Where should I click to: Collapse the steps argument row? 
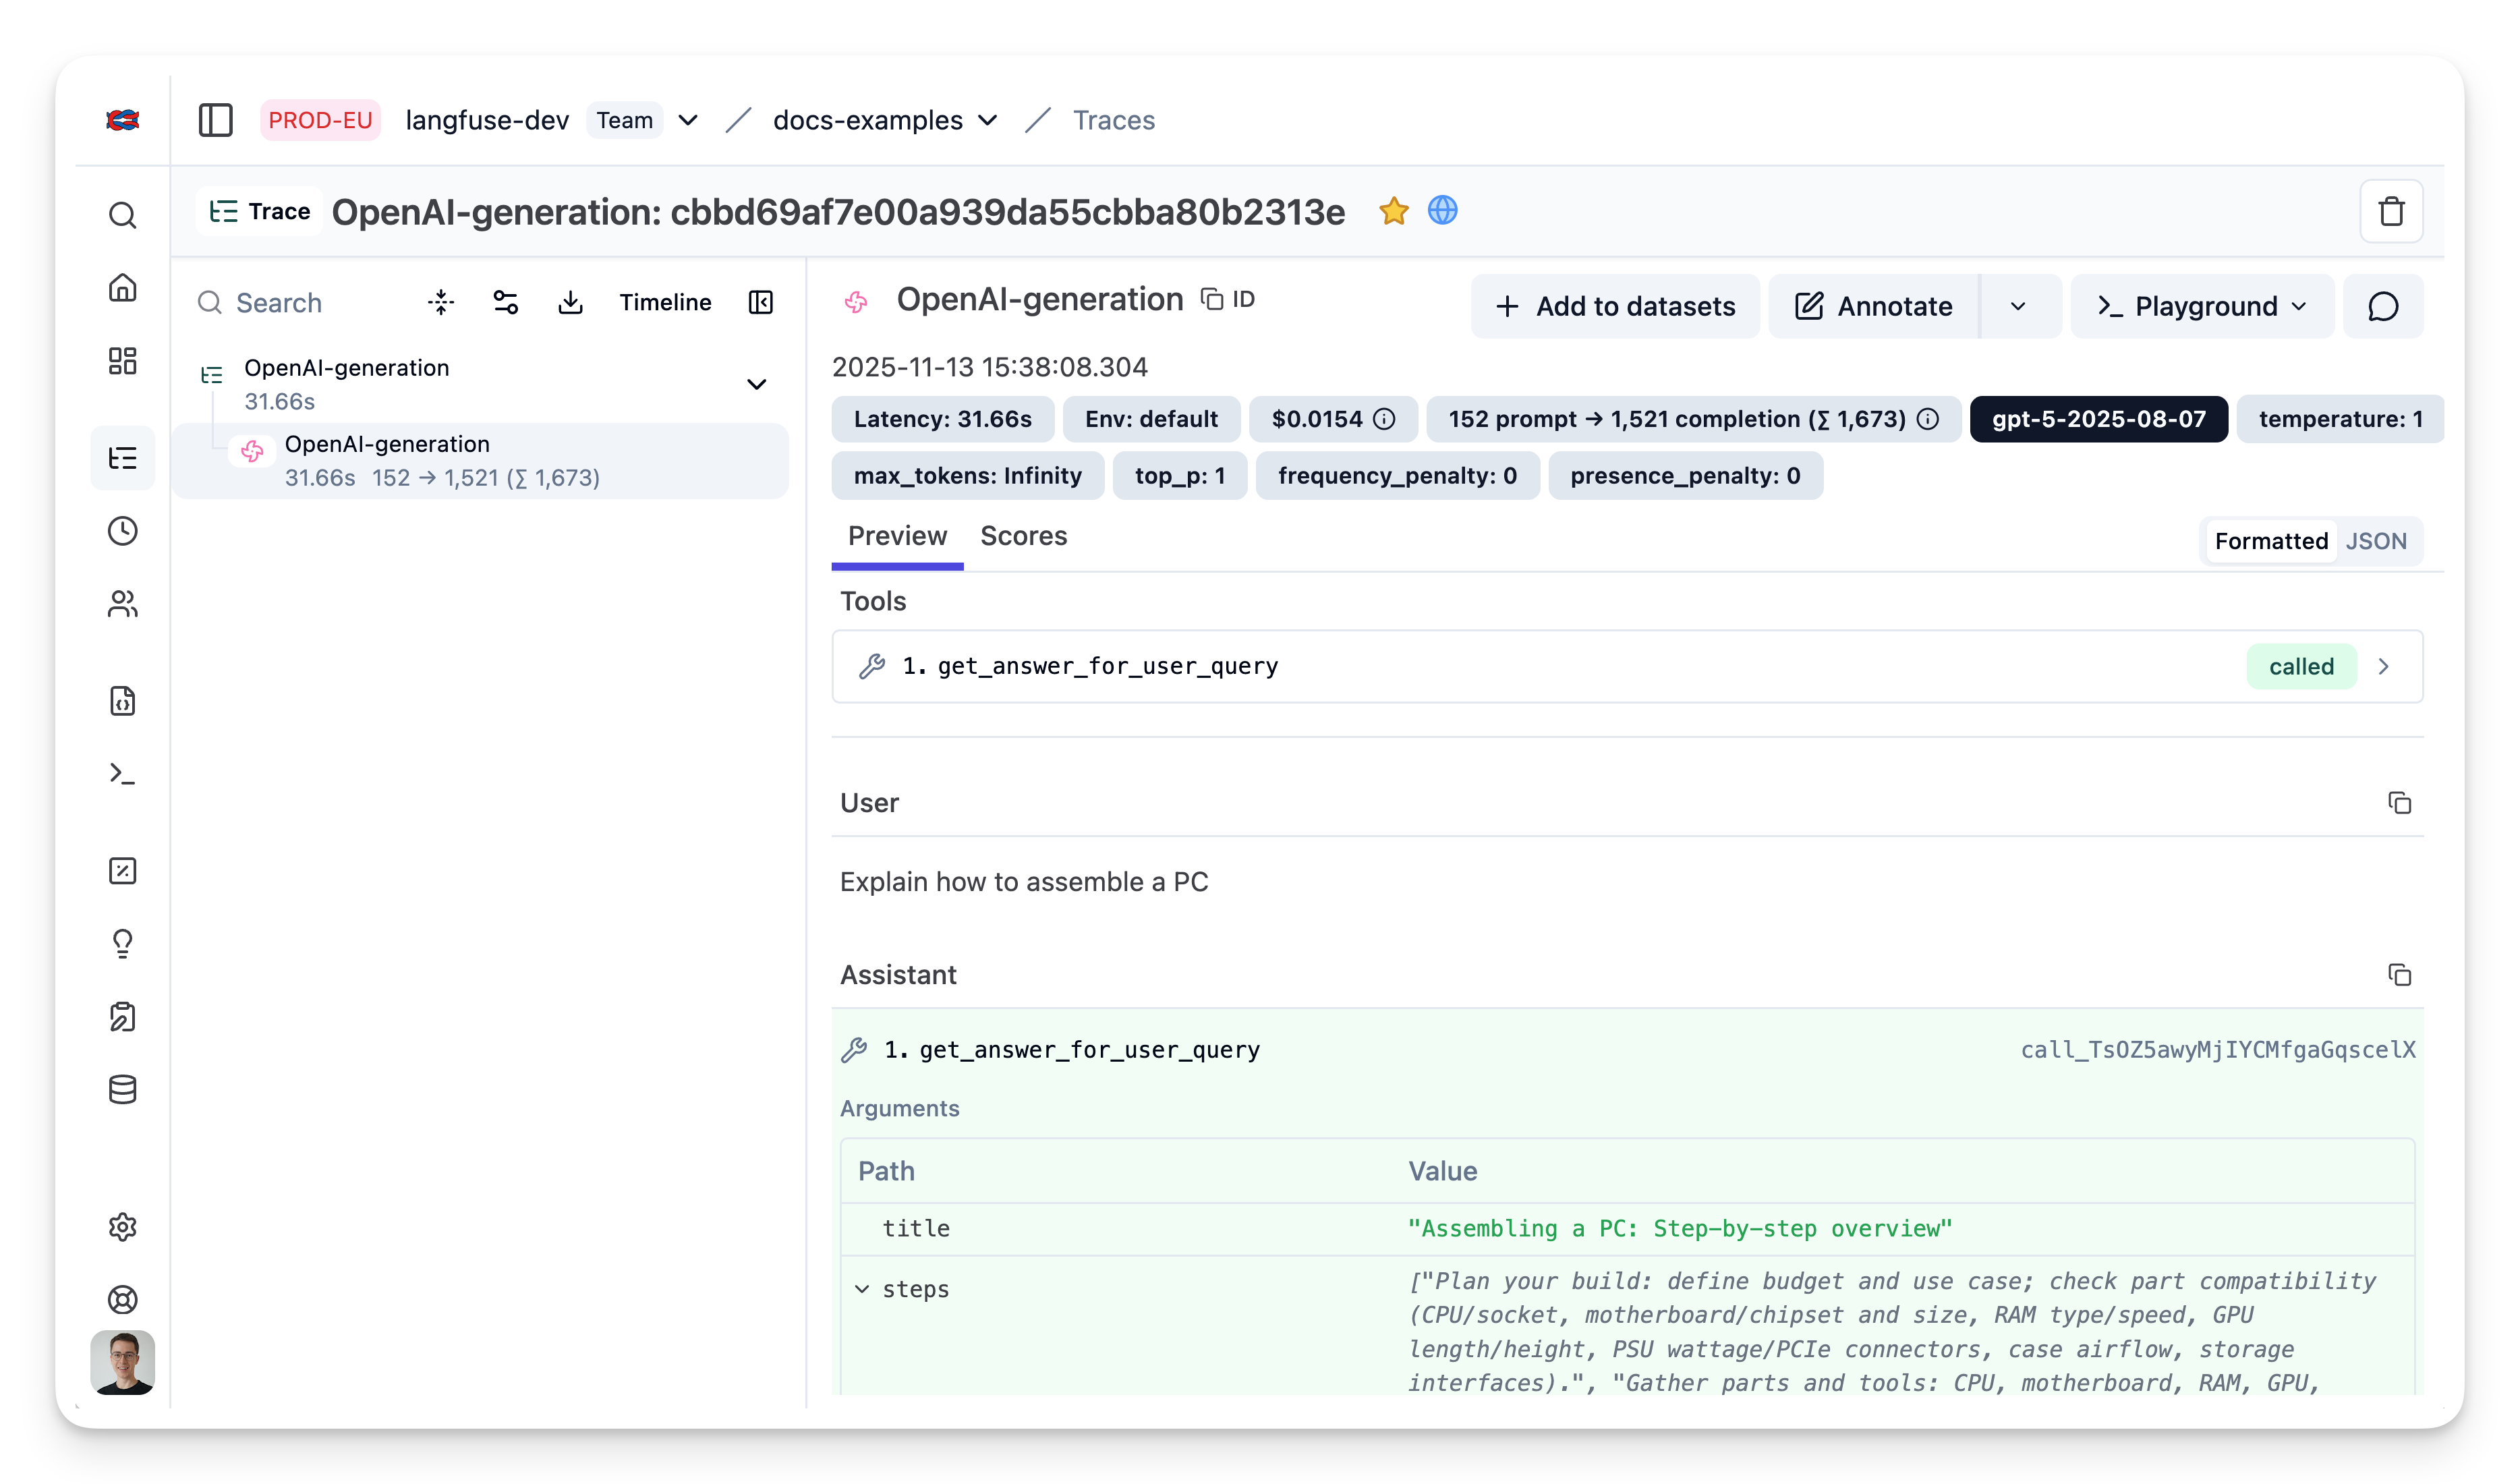tap(862, 1289)
